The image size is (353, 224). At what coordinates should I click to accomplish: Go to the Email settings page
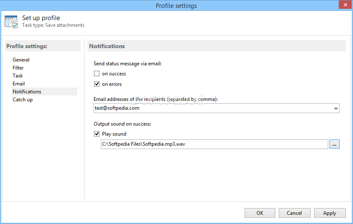click(19, 84)
